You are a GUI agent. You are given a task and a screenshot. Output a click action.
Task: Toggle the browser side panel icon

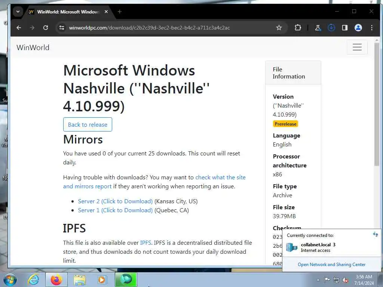coord(344,28)
